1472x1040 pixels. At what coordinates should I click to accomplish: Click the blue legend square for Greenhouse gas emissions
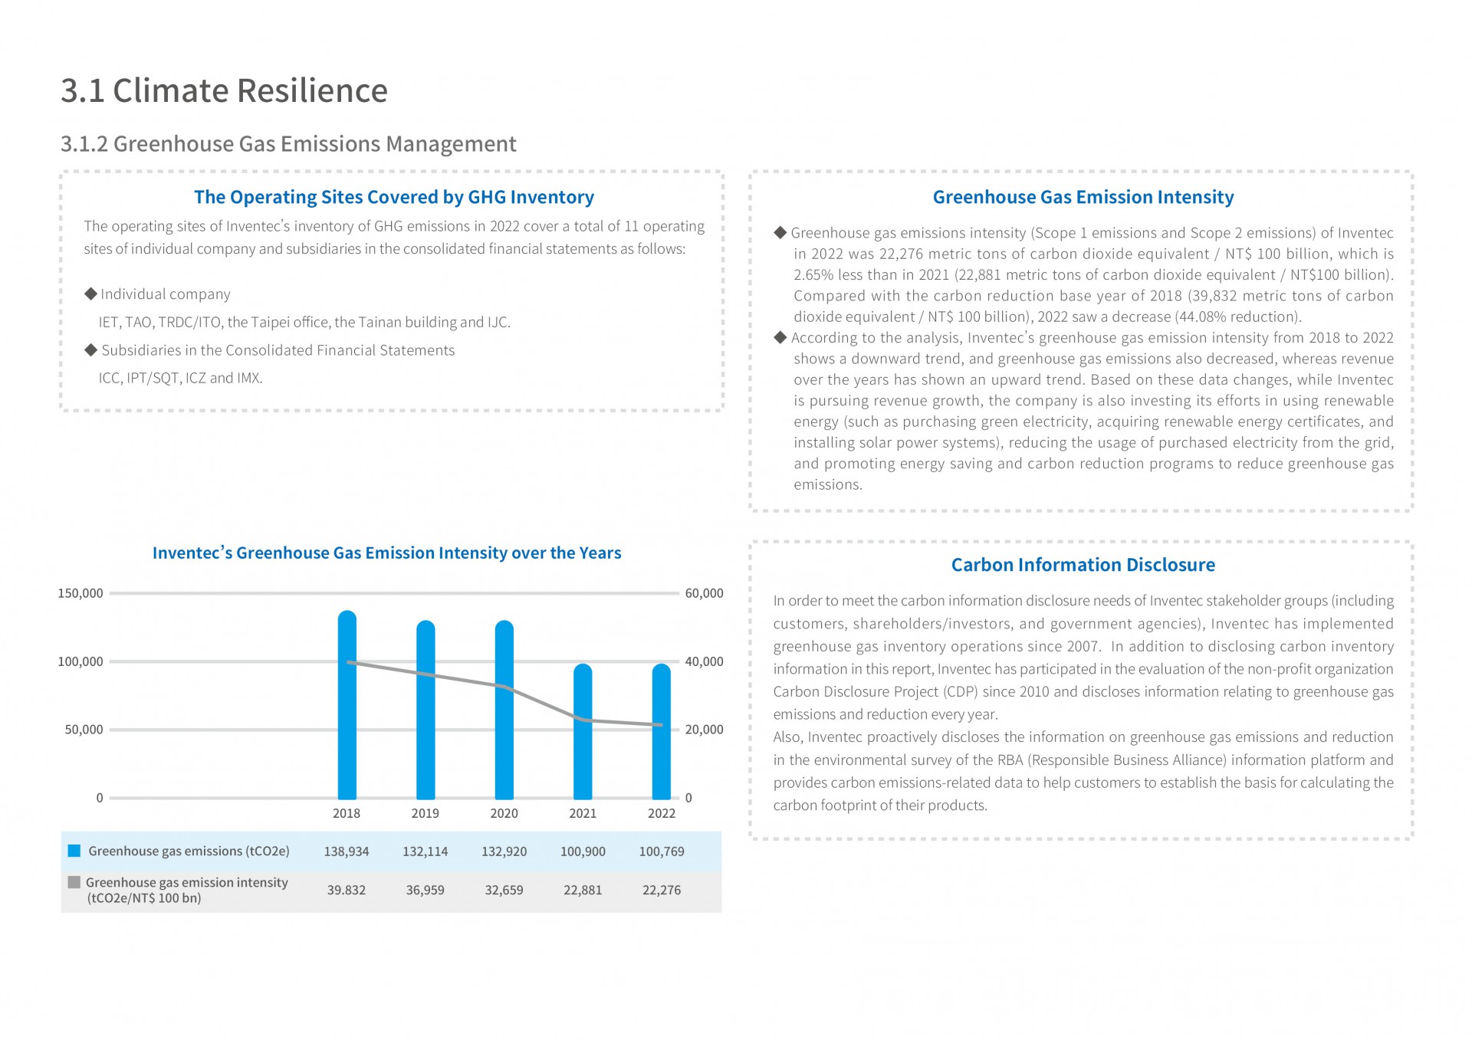[74, 851]
